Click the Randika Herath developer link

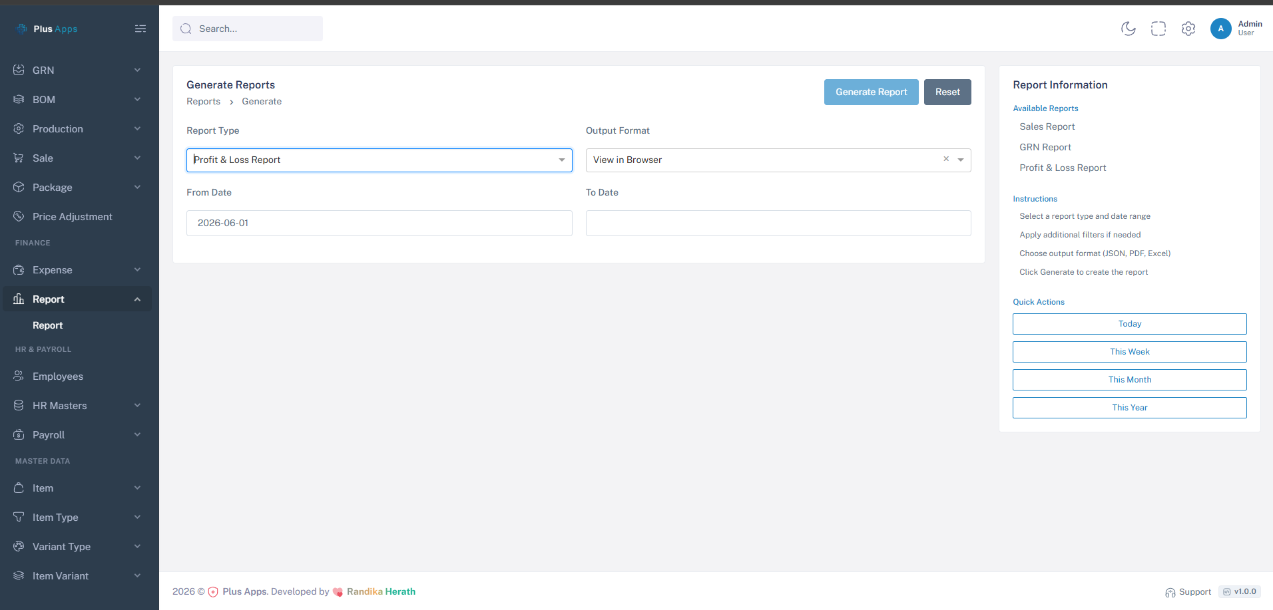[381, 591]
